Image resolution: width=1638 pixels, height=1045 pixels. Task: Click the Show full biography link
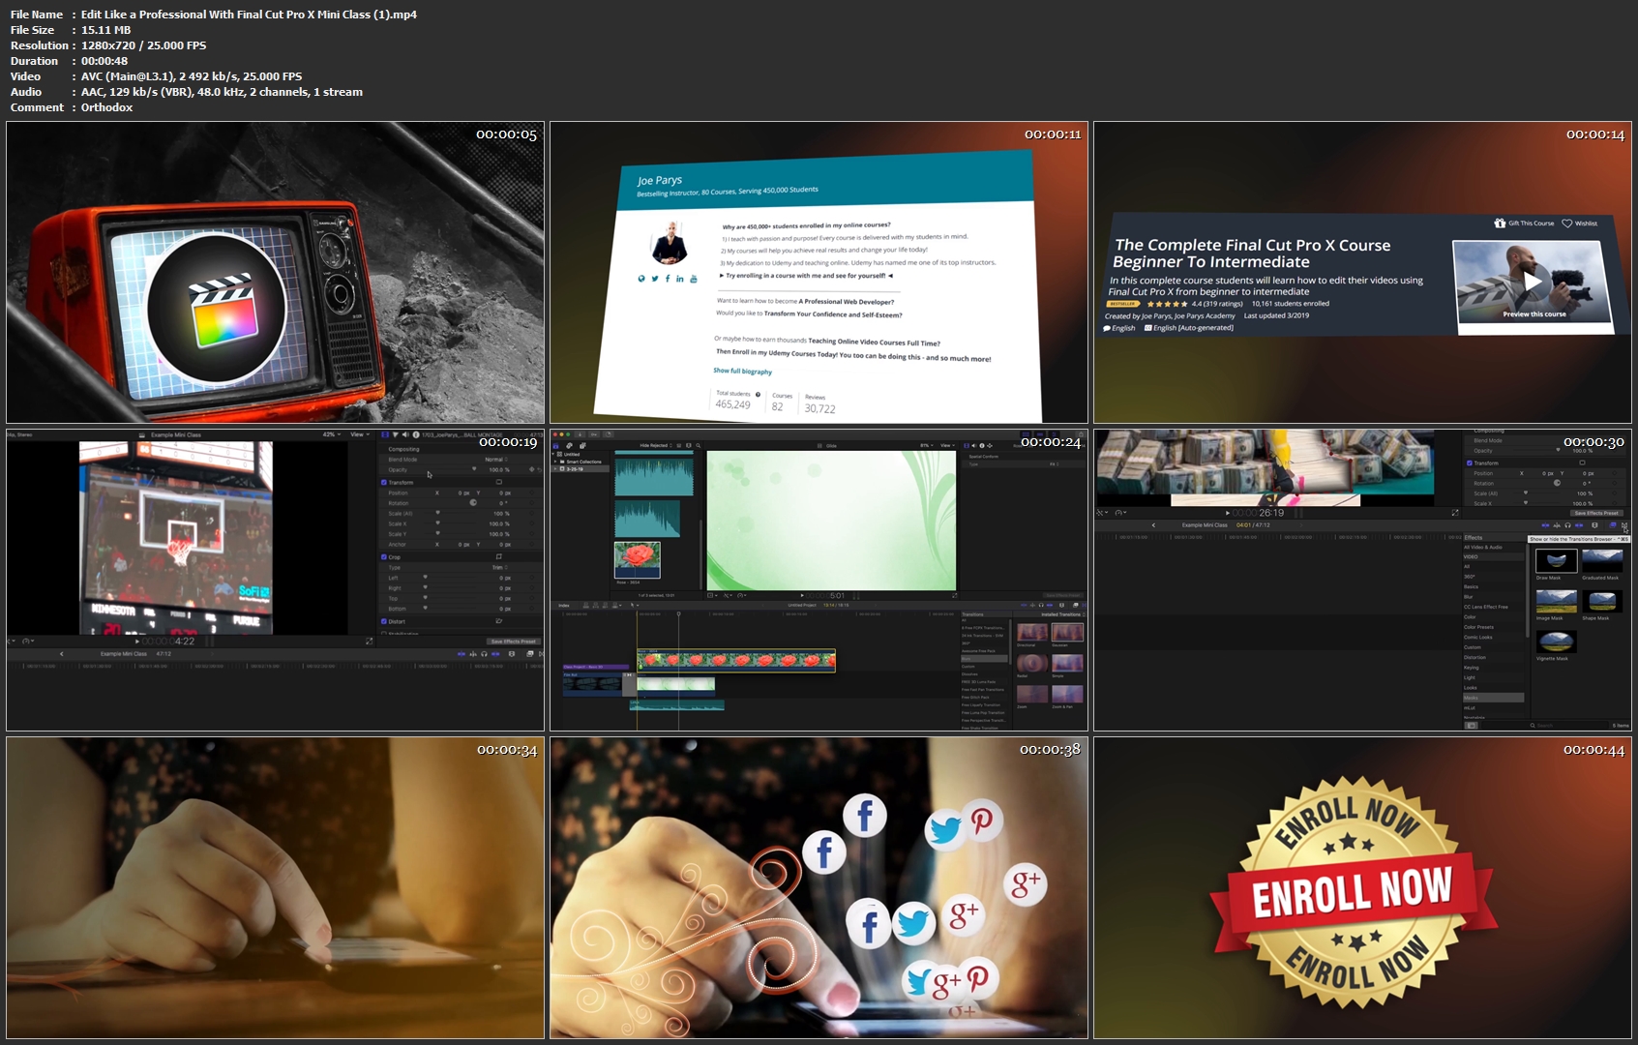click(742, 371)
